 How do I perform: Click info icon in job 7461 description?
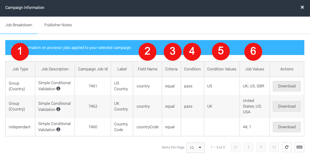pos(58,89)
